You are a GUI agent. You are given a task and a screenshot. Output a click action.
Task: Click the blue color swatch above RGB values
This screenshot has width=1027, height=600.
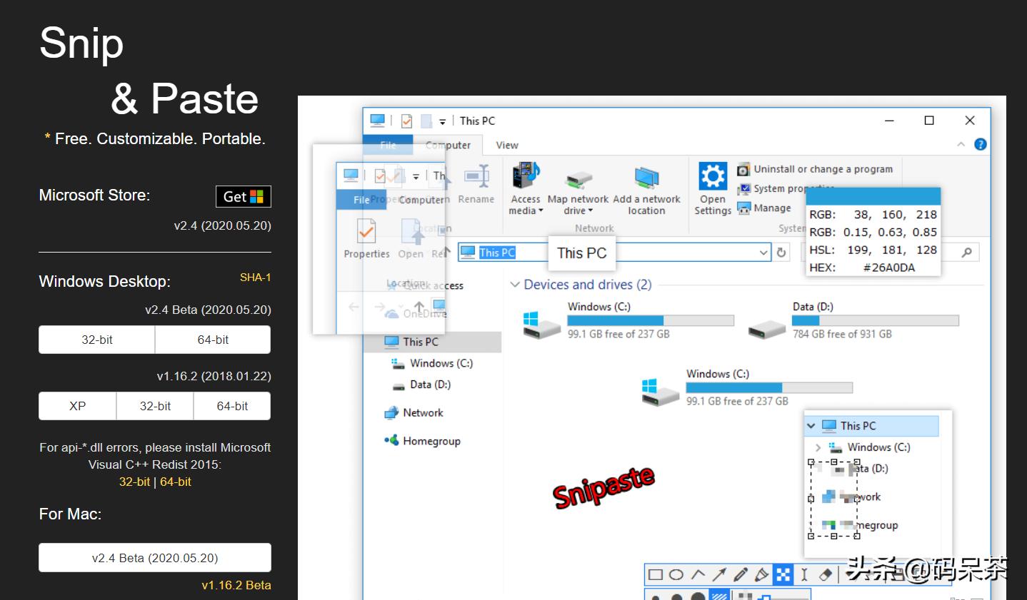(873, 196)
